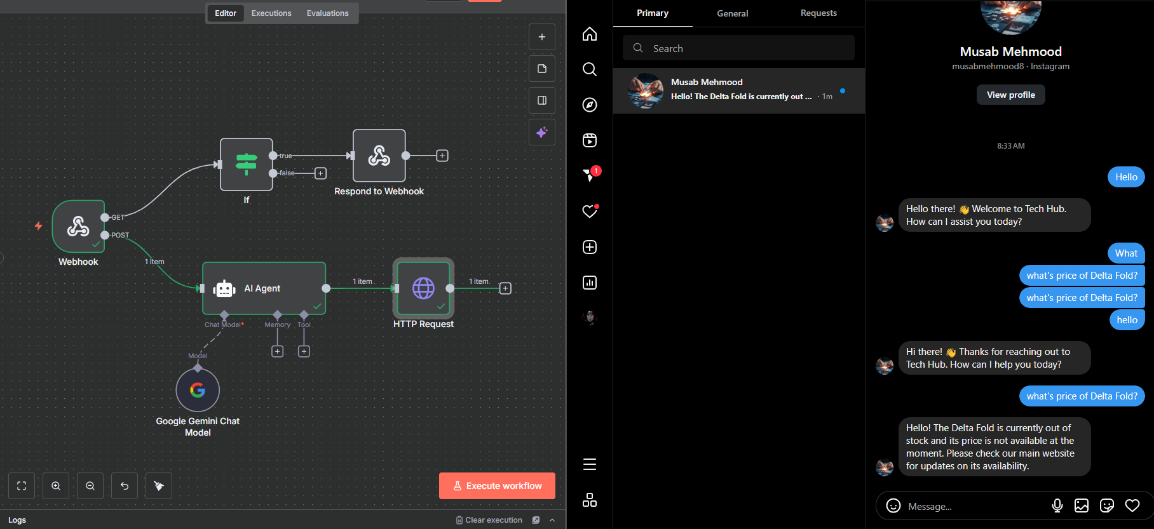Screen dimensions: 1154x529
Task: Zoom in on the workflow canvas
Action: [x=56, y=486]
